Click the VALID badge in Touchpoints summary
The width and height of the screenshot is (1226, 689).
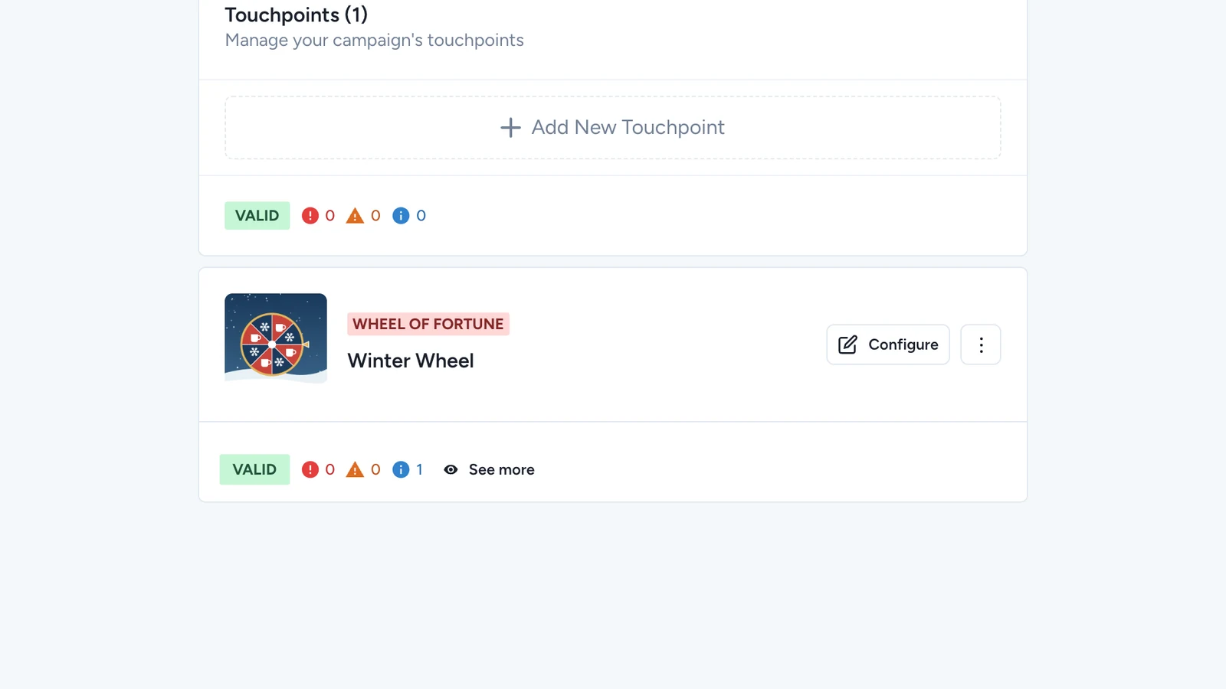click(x=257, y=216)
